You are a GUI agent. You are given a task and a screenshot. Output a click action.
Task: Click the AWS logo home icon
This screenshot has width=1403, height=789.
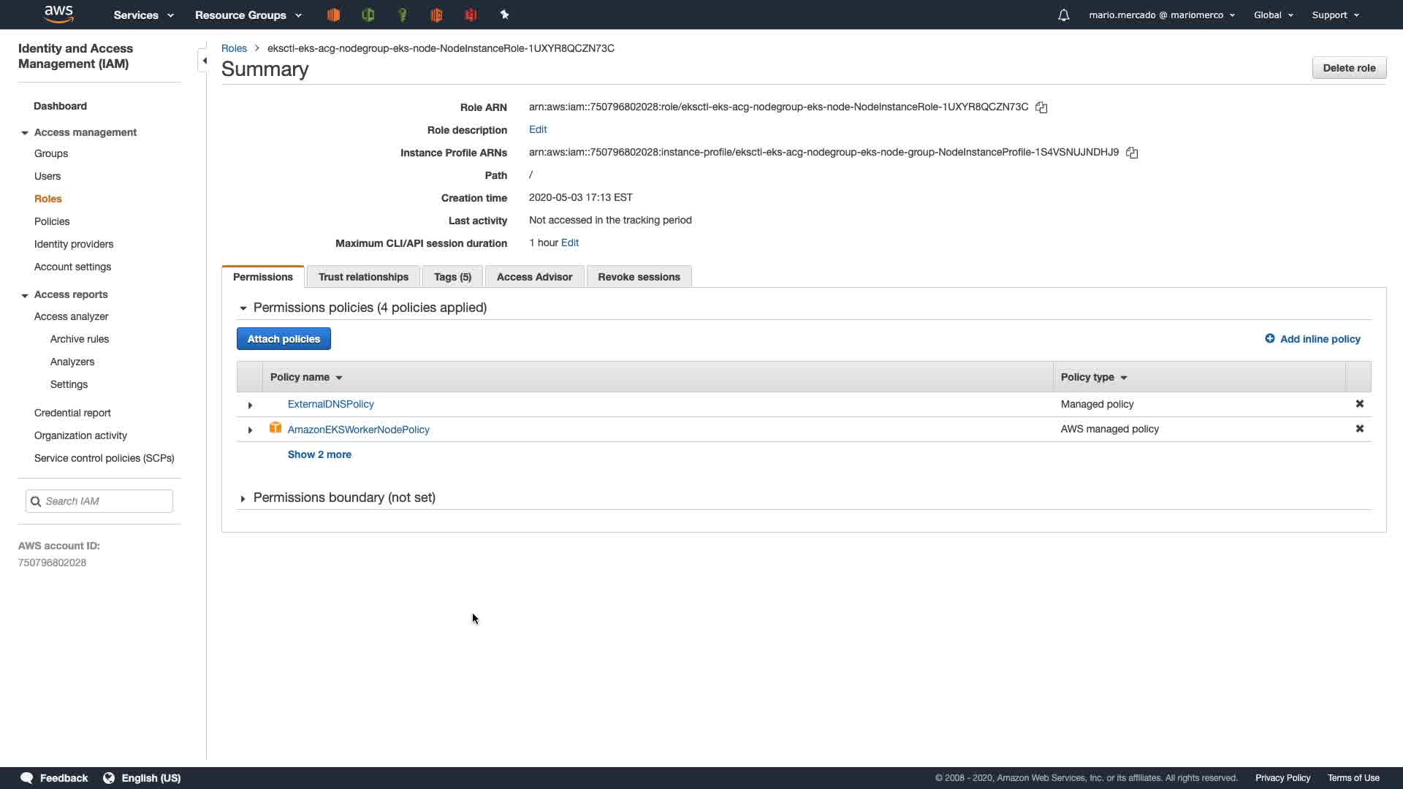point(58,14)
